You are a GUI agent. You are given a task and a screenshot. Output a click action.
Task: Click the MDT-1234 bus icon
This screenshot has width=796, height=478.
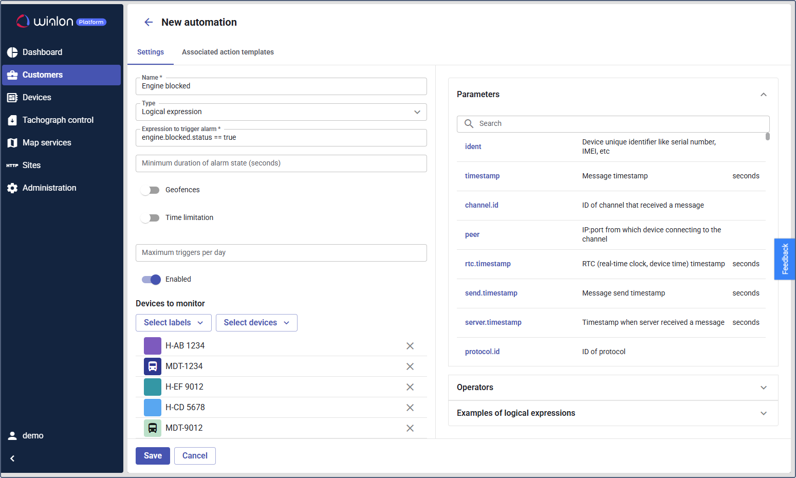click(x=153, y=366)
